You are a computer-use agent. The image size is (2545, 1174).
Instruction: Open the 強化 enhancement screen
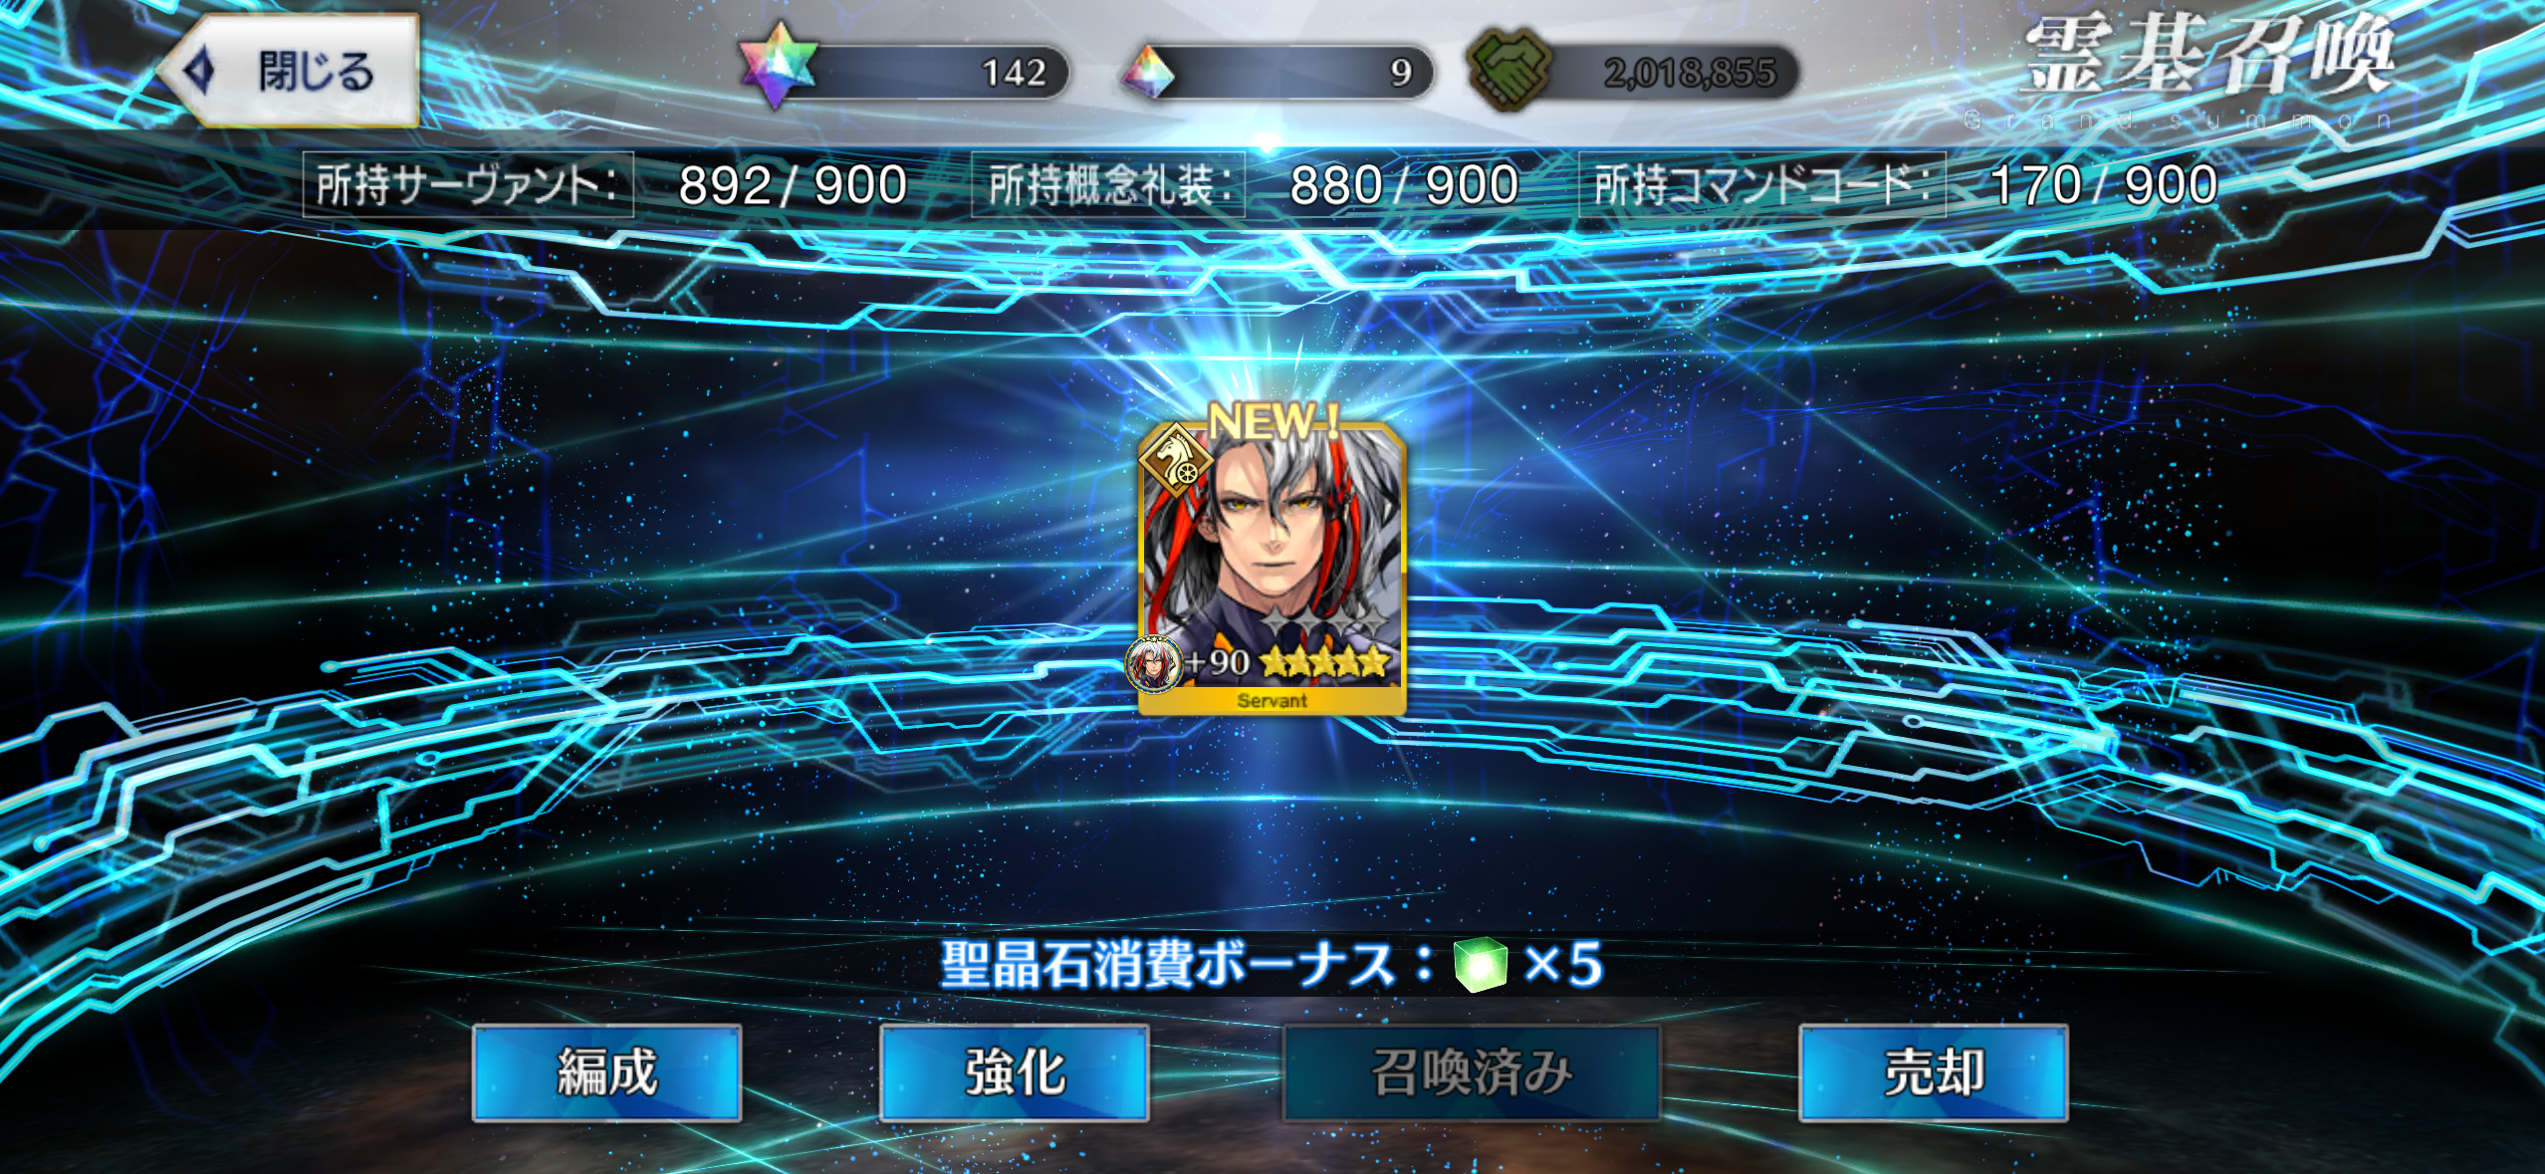coord(1014,1072)
